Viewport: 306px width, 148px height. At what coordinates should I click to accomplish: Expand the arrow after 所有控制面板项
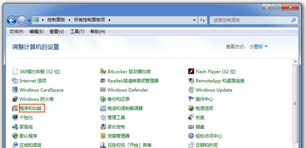(110, 20)
